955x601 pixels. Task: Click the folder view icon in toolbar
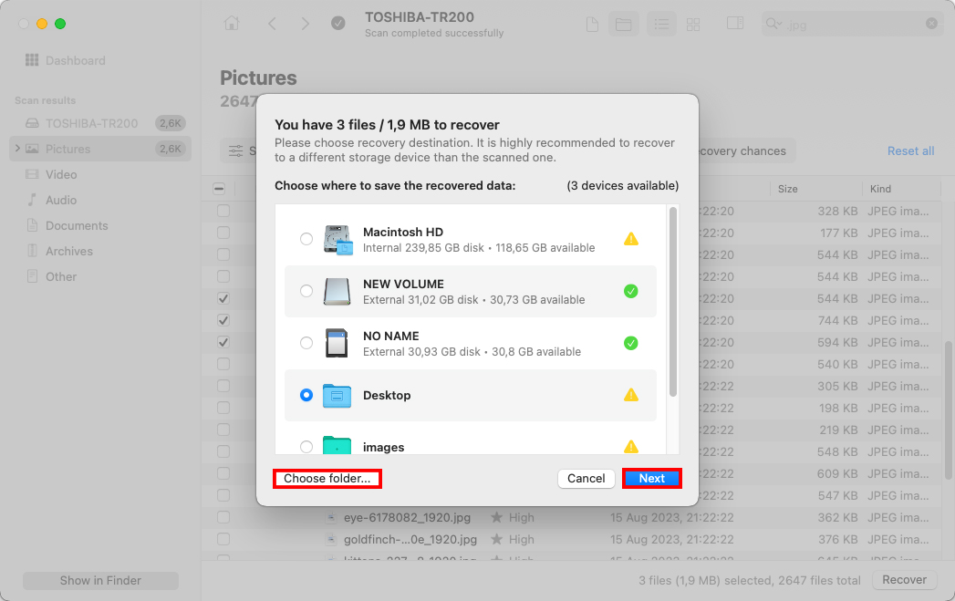pos(624,24)
